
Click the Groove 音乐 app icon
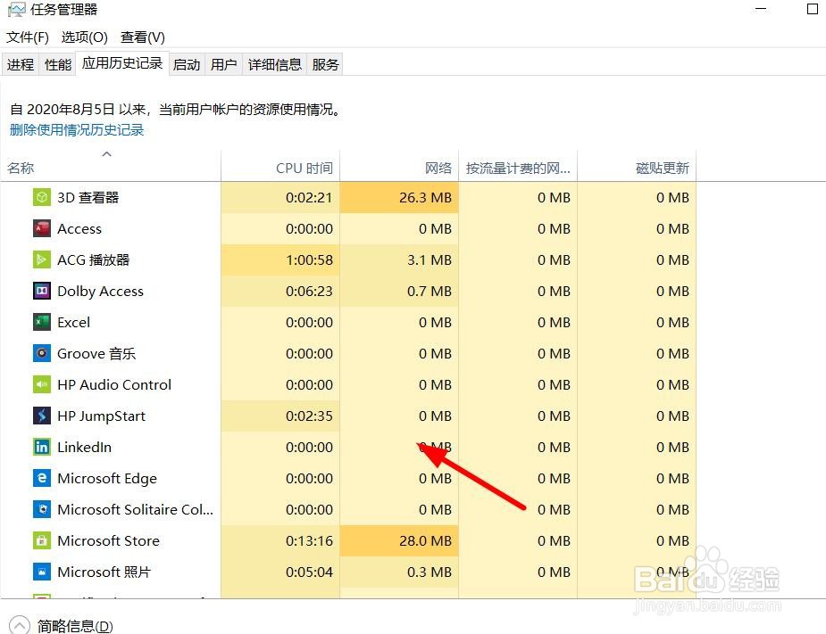[42, 353]
